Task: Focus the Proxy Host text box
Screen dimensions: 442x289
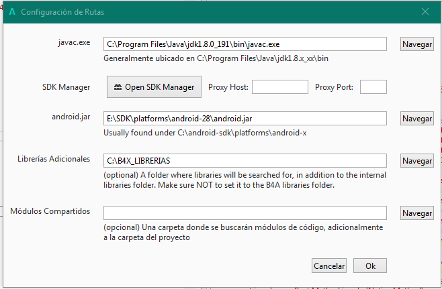Action: [279, 87]
